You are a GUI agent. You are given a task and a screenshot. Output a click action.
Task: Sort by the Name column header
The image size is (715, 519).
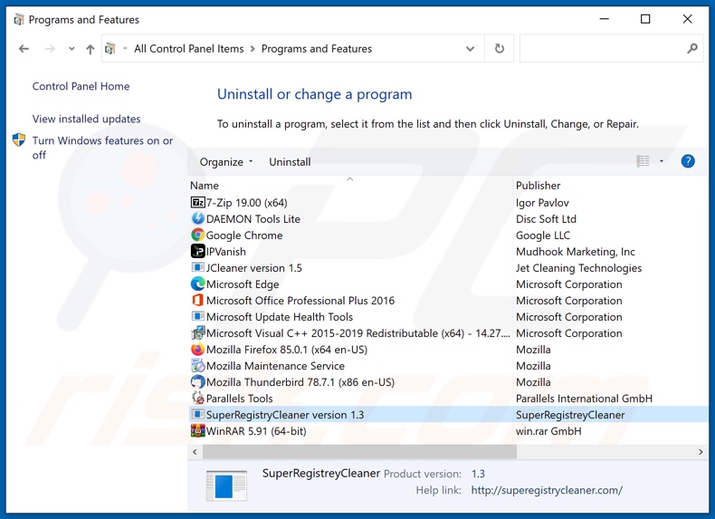[x=205, y=186]
